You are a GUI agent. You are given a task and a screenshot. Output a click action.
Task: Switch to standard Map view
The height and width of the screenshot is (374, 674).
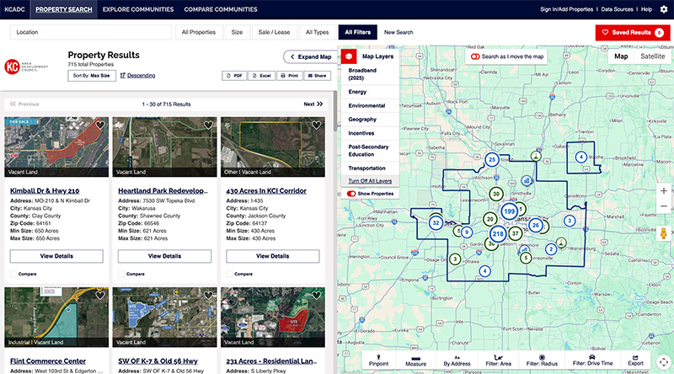coord(621,56)
